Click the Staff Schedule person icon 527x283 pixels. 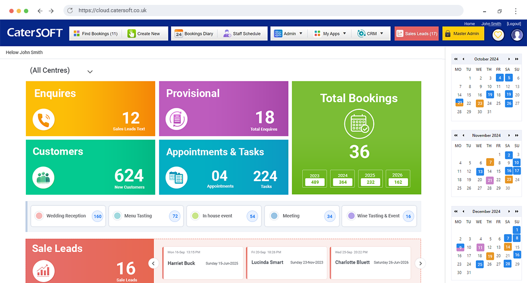click(226, 33)
